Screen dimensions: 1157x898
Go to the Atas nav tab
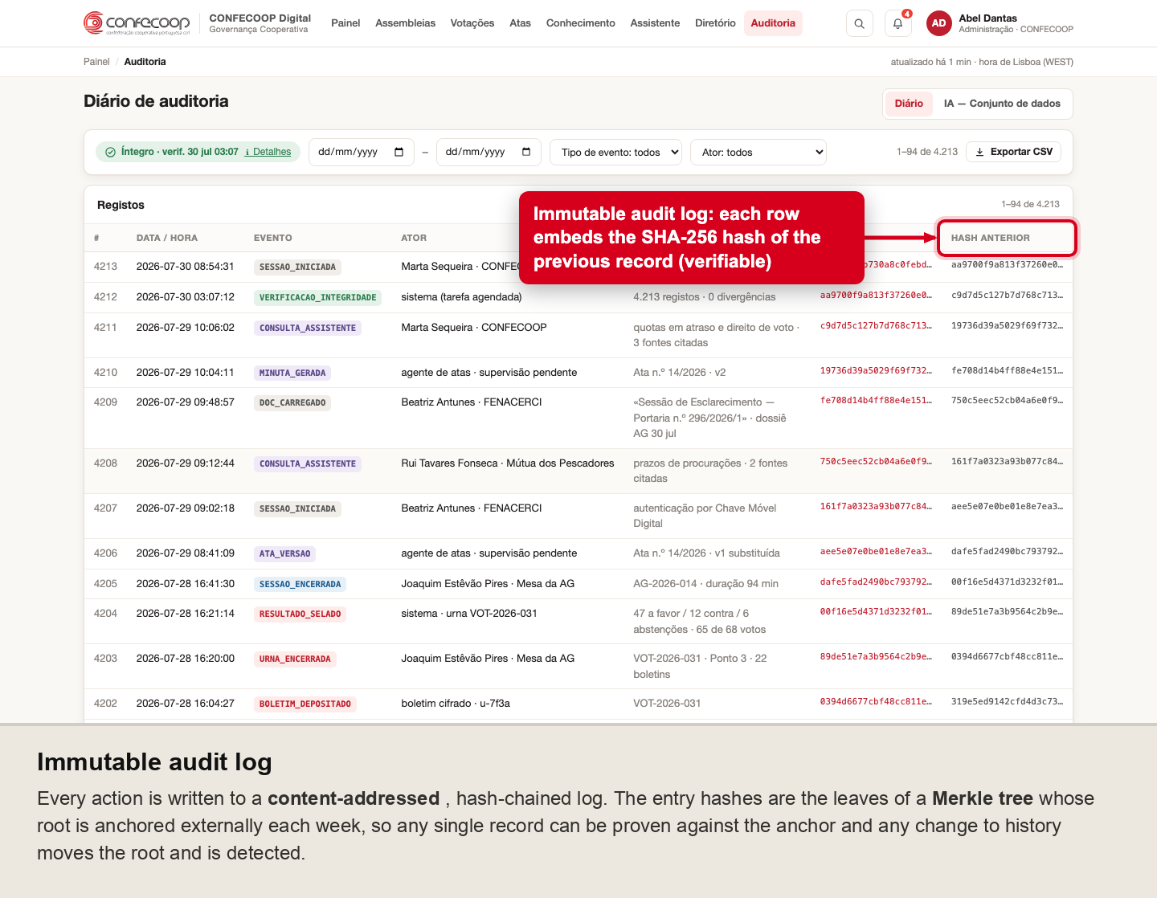pos(520,23)
